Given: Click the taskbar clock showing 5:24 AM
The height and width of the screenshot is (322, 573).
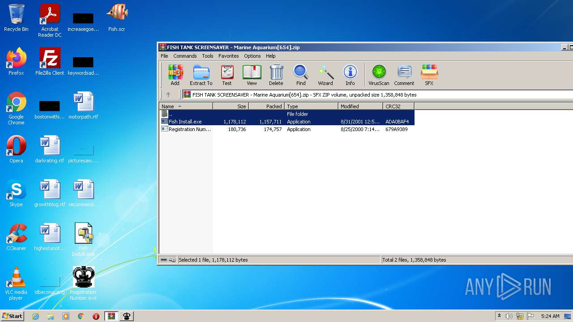Looking at the screenshot, I should tap(550, 316).
